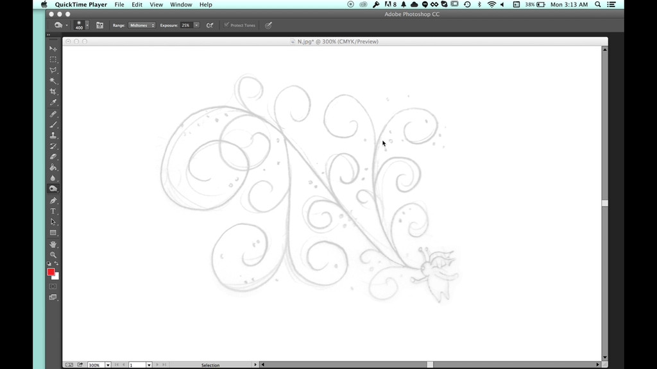Select the Rectangle shape tool
The width and height of the screenshot is (657, 369).
(53, 233)
